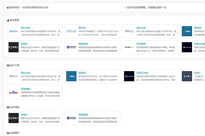Screen dimensions: 205x136
Task: Click the 新闻动态 label
Action: click(x=15, y=7)
